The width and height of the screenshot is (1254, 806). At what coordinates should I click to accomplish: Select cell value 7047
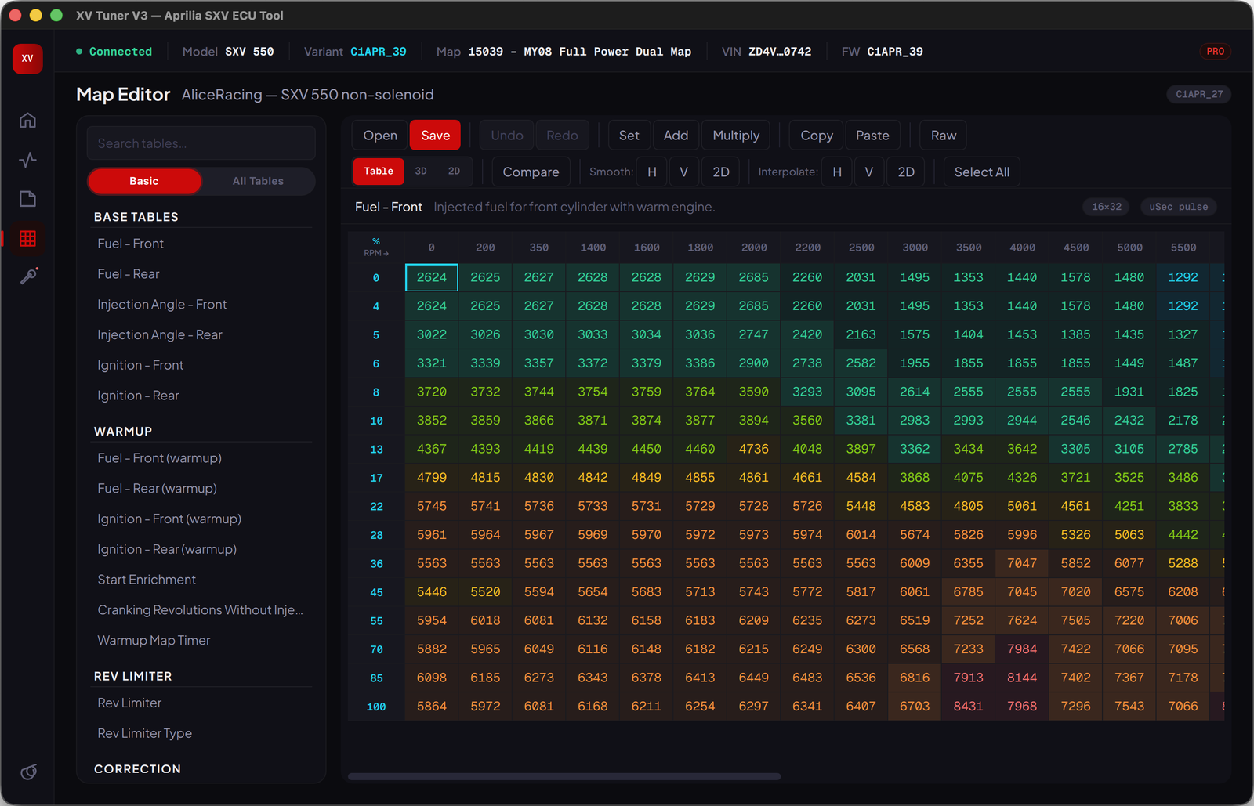(x=1022, y=563)
